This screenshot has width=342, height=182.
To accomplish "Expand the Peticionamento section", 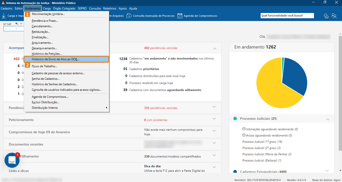I will pyautogui.click(x=214, y=120).
